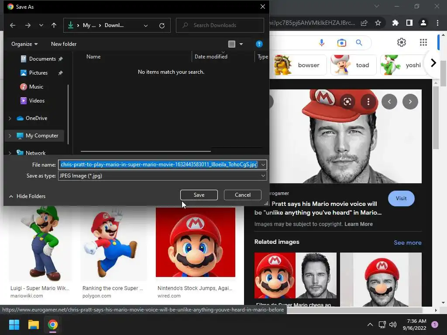Start Google voice search microphone
Viewport: 447px width, 335px height.
click(x=322, y=43)
